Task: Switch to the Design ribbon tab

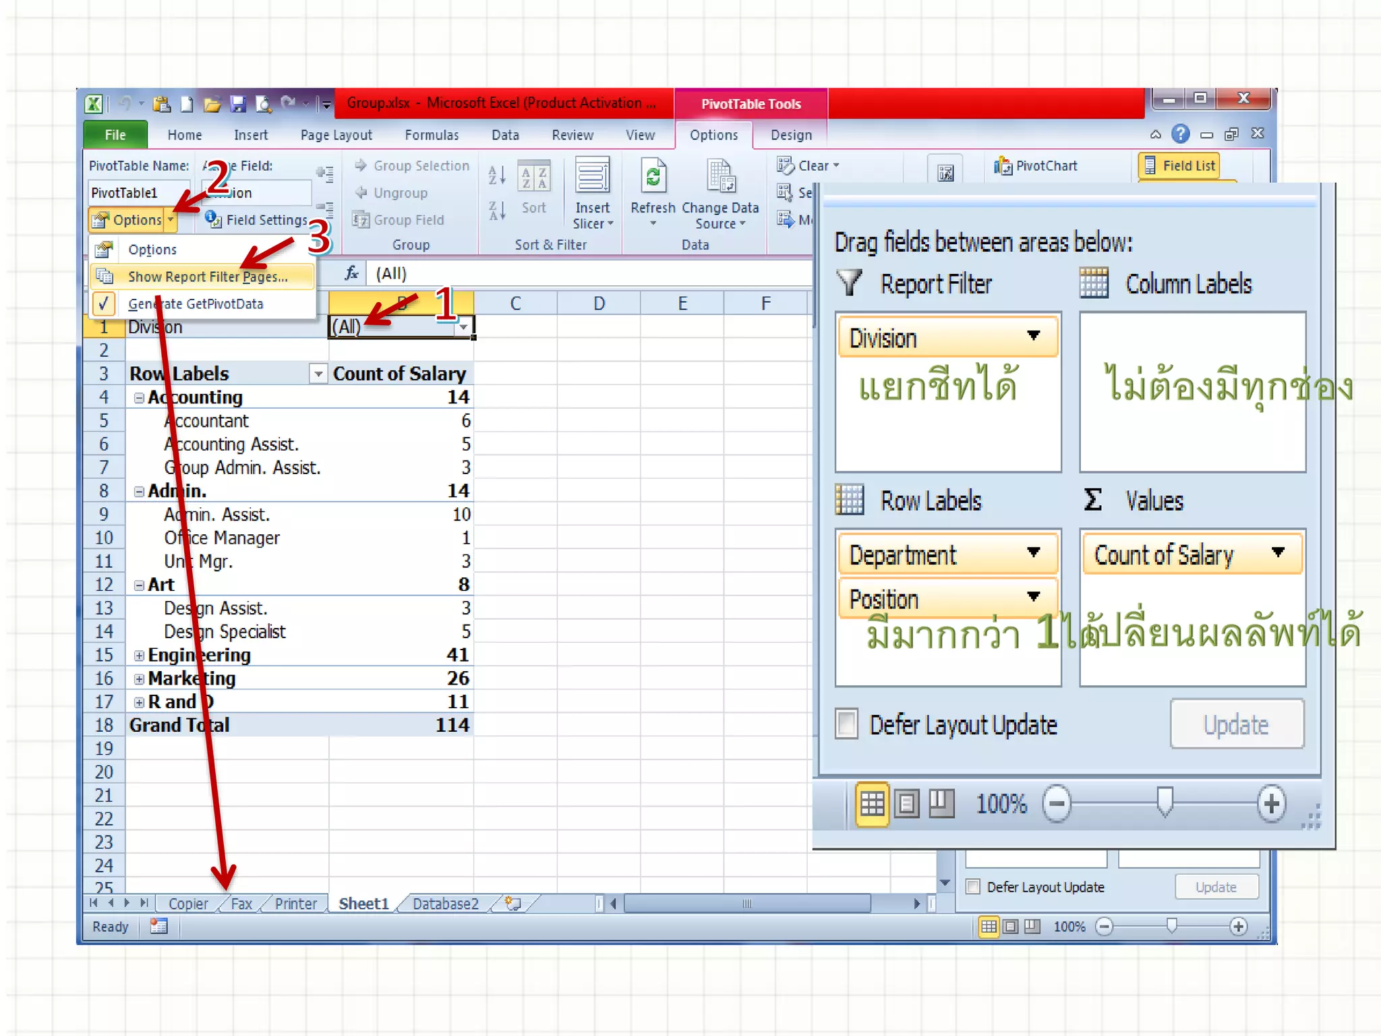Action: 791,135
